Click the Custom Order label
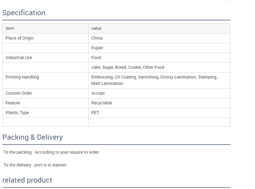The image size is (255, 189). pyautogui.click(x=19, y=93)
